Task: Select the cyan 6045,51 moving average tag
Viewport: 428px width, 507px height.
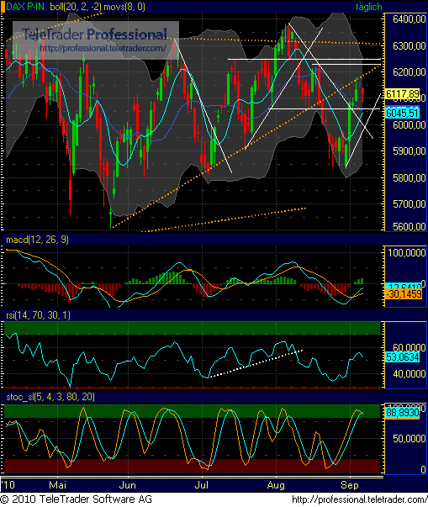Action: pos(403,114)
